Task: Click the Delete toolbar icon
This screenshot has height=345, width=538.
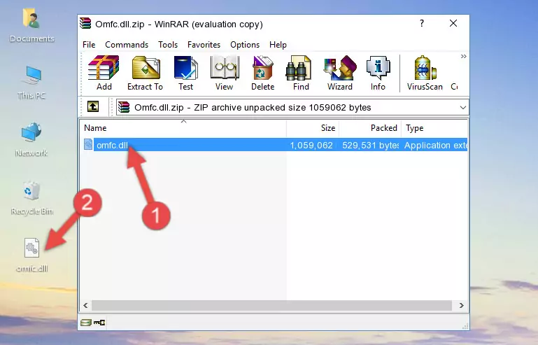Action: tap(262, 73)
